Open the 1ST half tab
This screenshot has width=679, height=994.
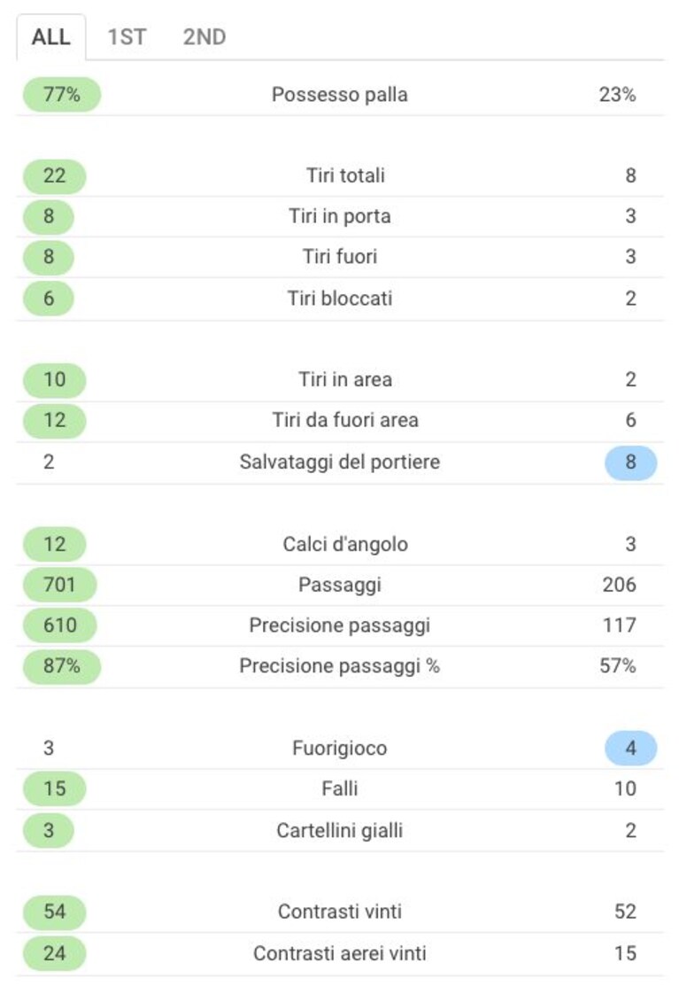[x=127, y=37]
